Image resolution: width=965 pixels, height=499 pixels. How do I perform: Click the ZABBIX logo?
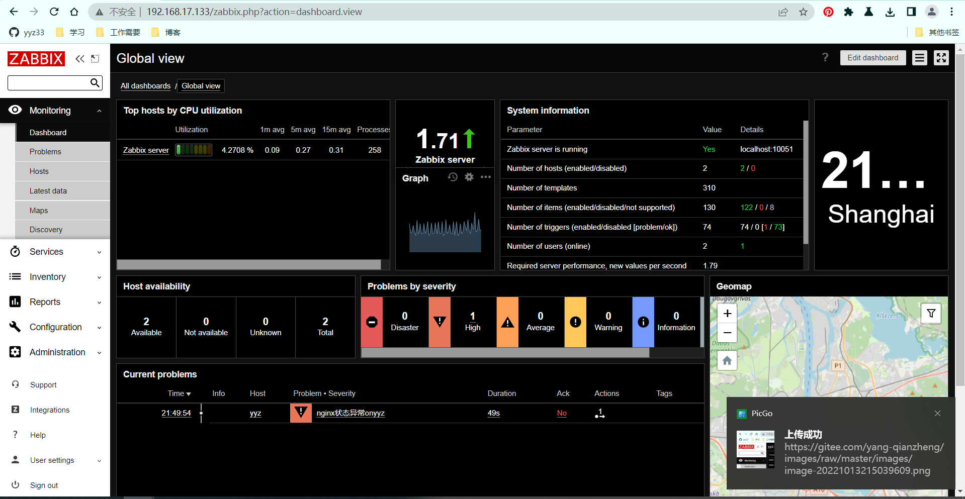(x=36, y=59)
